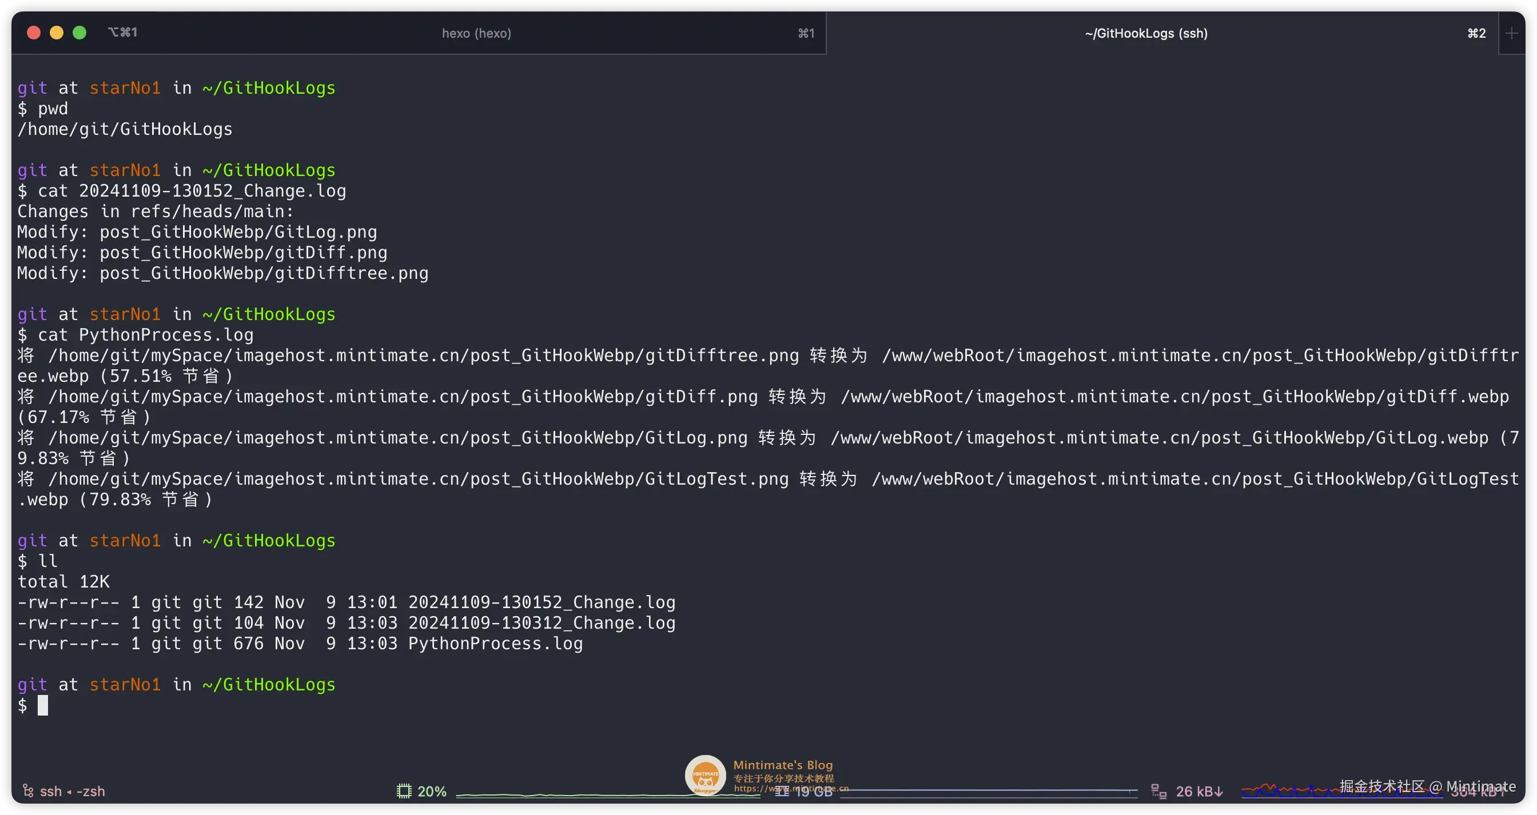The width and height of the screenshot is (1537, 815).
Task: Click the green CPU usage graph line
Action: (x=567, y=795)
